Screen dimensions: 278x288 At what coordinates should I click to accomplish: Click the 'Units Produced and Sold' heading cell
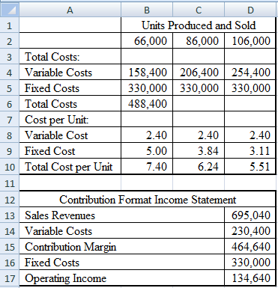pyautogui.click(x=199, y=25)
